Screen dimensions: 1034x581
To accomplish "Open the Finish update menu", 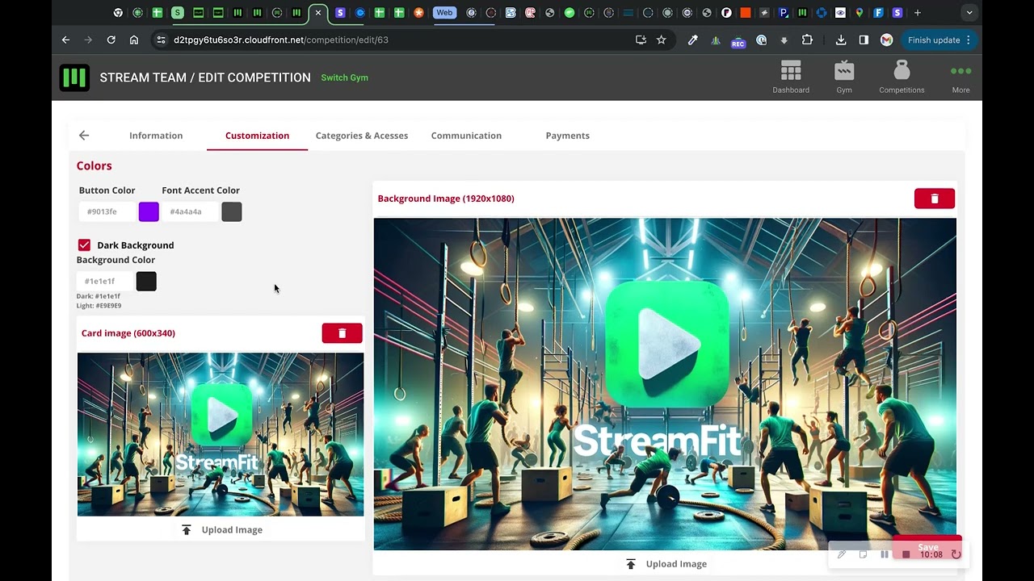I will point(939,40).
